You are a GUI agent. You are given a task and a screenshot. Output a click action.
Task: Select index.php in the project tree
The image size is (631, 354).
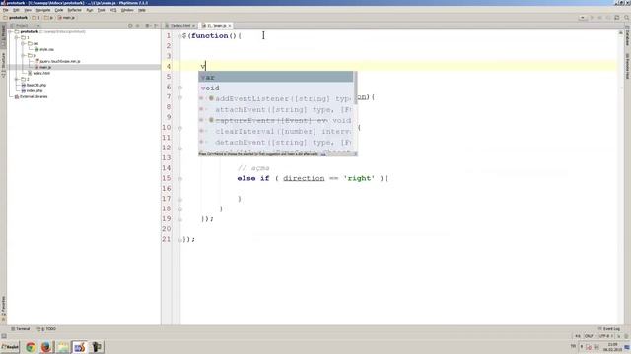coord(32,90)
